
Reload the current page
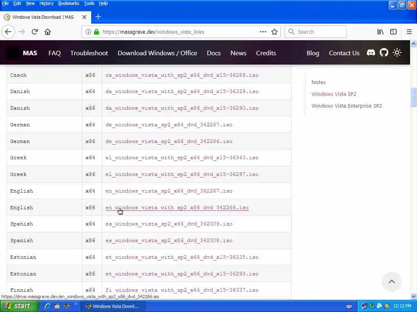[35, 32]
